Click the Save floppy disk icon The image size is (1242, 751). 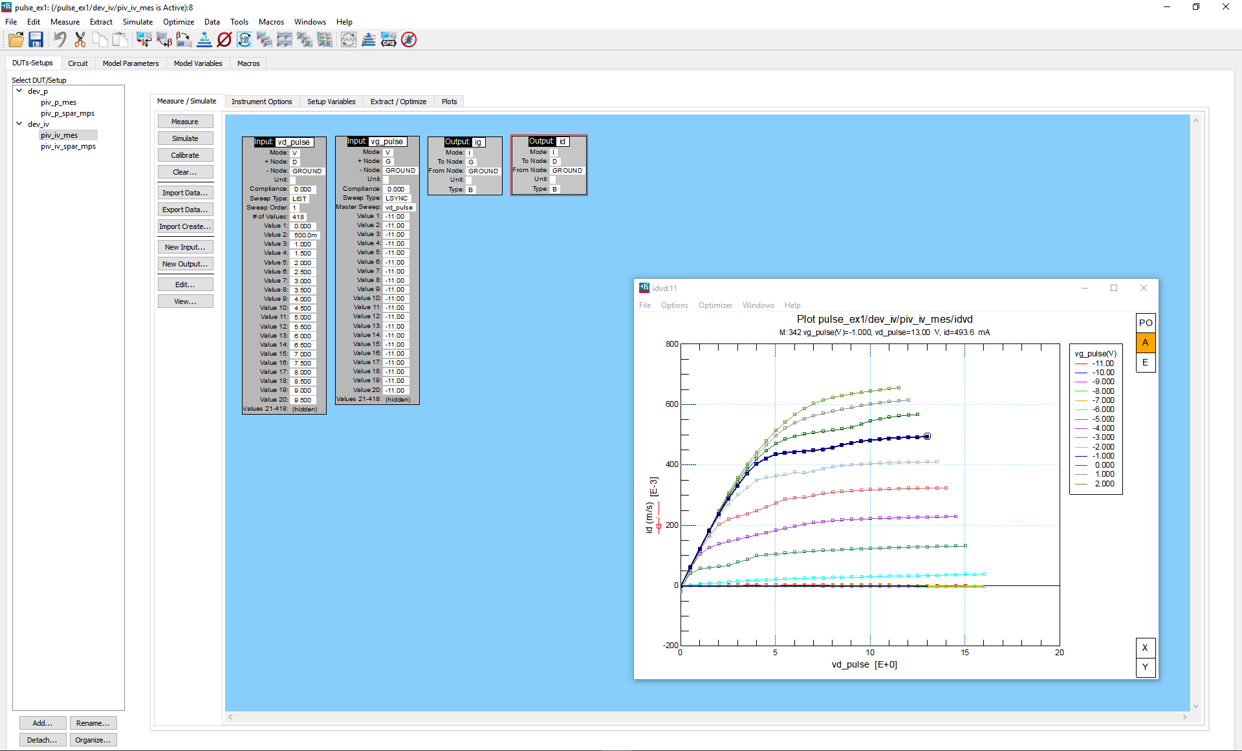36,40
